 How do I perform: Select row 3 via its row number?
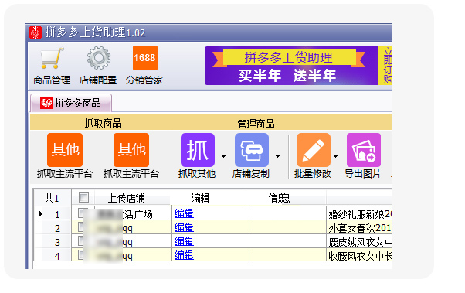pyautogui.click(x=57, y=242)
